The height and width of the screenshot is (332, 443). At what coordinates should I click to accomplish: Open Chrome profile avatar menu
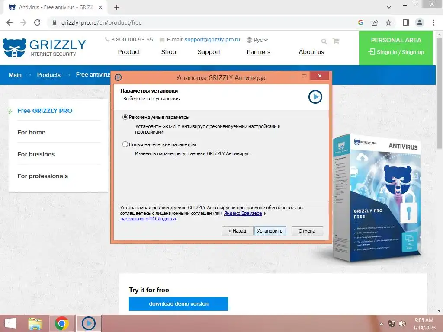[x=420, y=22]
